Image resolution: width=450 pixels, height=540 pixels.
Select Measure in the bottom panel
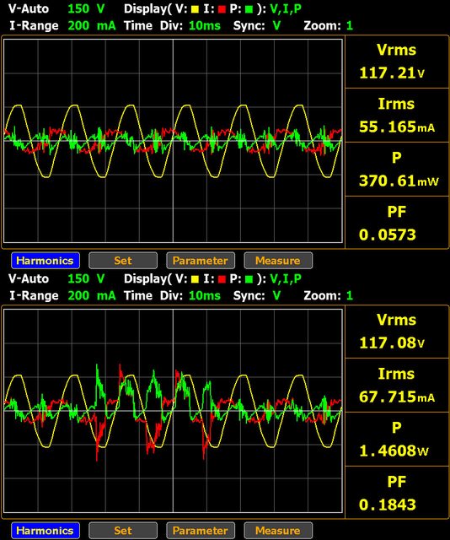[x=278, y=531]
